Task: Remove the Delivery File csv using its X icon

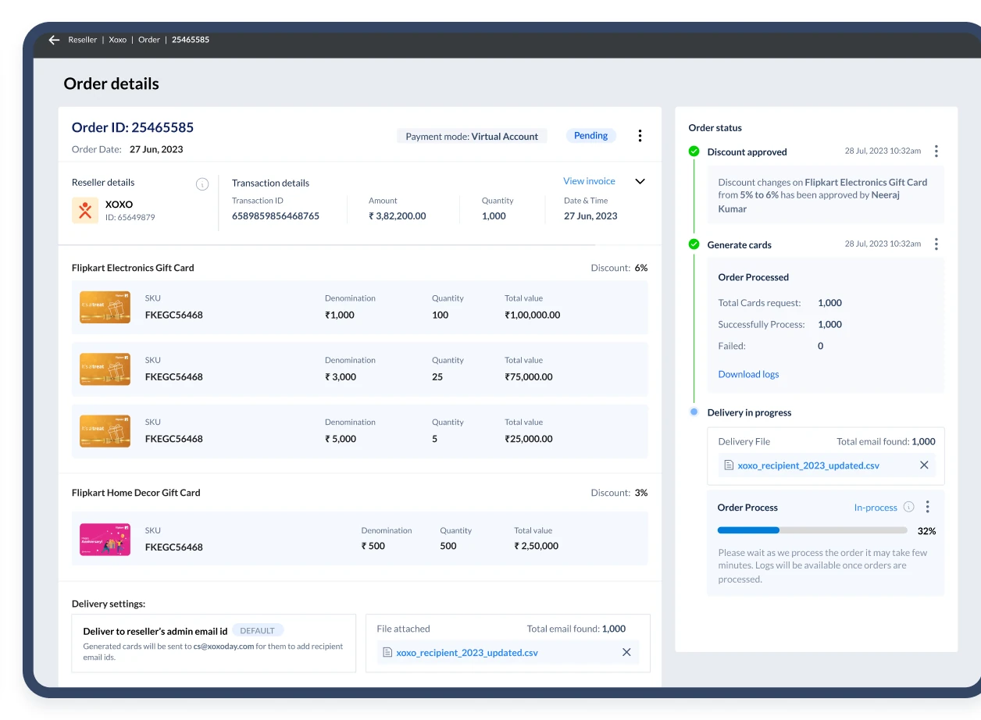Action: (924, 465)
